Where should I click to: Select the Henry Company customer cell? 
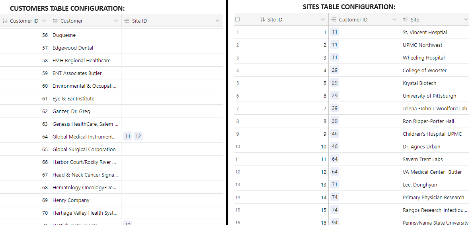(x=86, y=200)
